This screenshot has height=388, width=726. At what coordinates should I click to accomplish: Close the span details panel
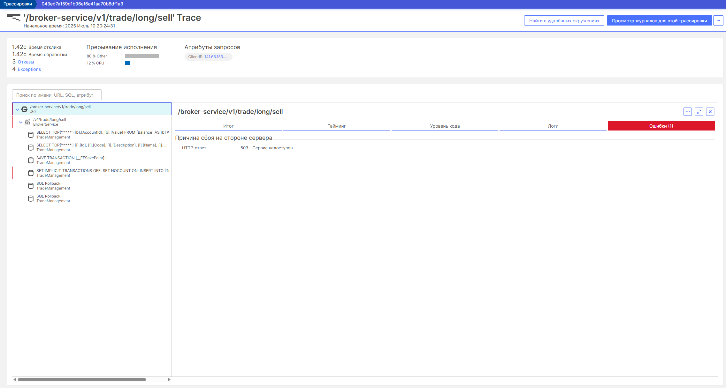point(710,112)
